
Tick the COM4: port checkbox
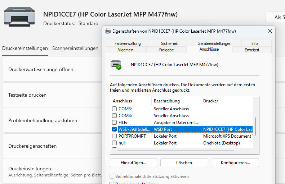point(114,116)
